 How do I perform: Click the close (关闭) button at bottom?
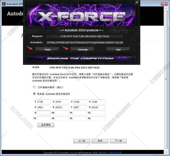click(100, 141)
